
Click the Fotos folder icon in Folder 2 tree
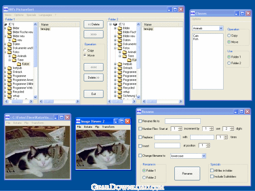120,48
